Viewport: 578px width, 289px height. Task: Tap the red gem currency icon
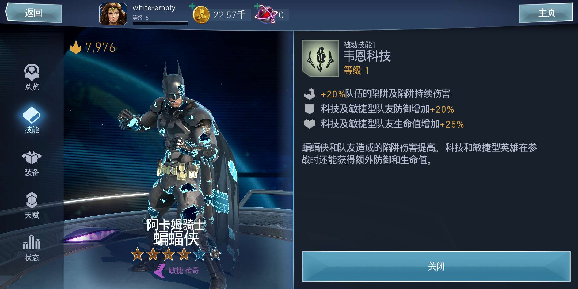266,14
